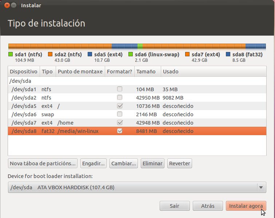The width and height of the screenshot is (275, 218).
Task: Start installation with Instalar agora
Action: 246,206
